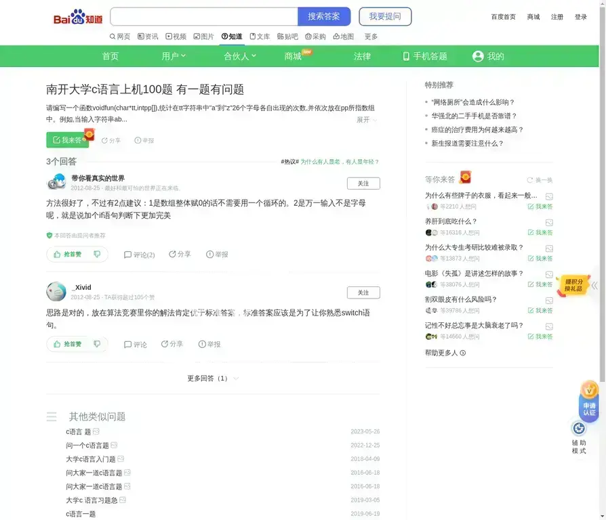Expand 更多回答 (1) section
Screen dimensions: 606x520
pyautogui.click(x=213, y=378)
